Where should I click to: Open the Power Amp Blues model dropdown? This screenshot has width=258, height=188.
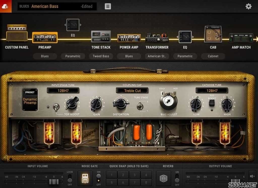point(129,56)
